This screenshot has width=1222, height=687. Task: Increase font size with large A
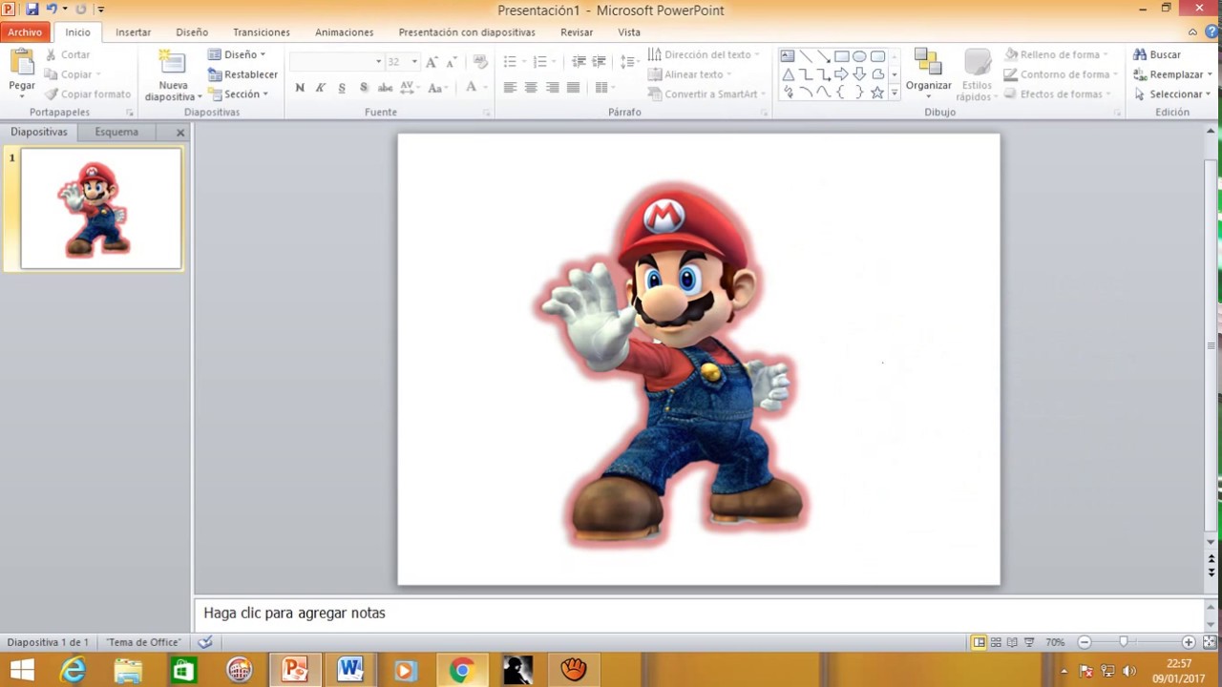coord(432,62)
